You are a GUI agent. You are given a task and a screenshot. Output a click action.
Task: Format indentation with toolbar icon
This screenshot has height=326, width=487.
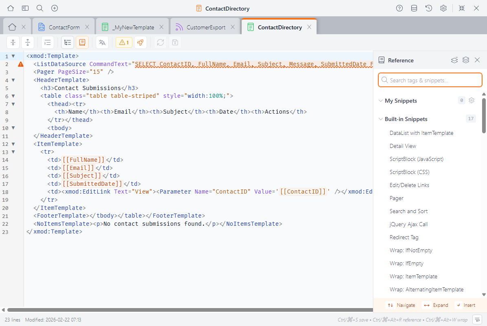[x=48, y=42]
